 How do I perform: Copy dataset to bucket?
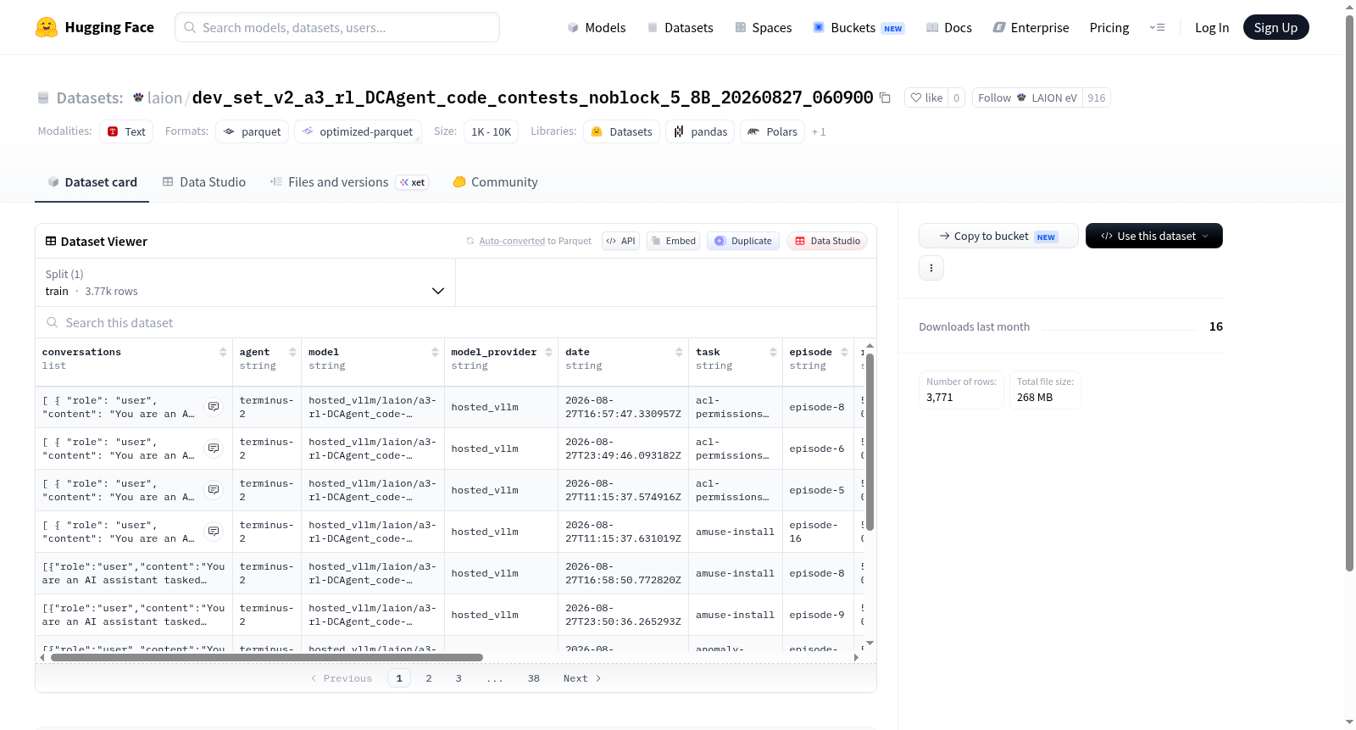(998, 236)
